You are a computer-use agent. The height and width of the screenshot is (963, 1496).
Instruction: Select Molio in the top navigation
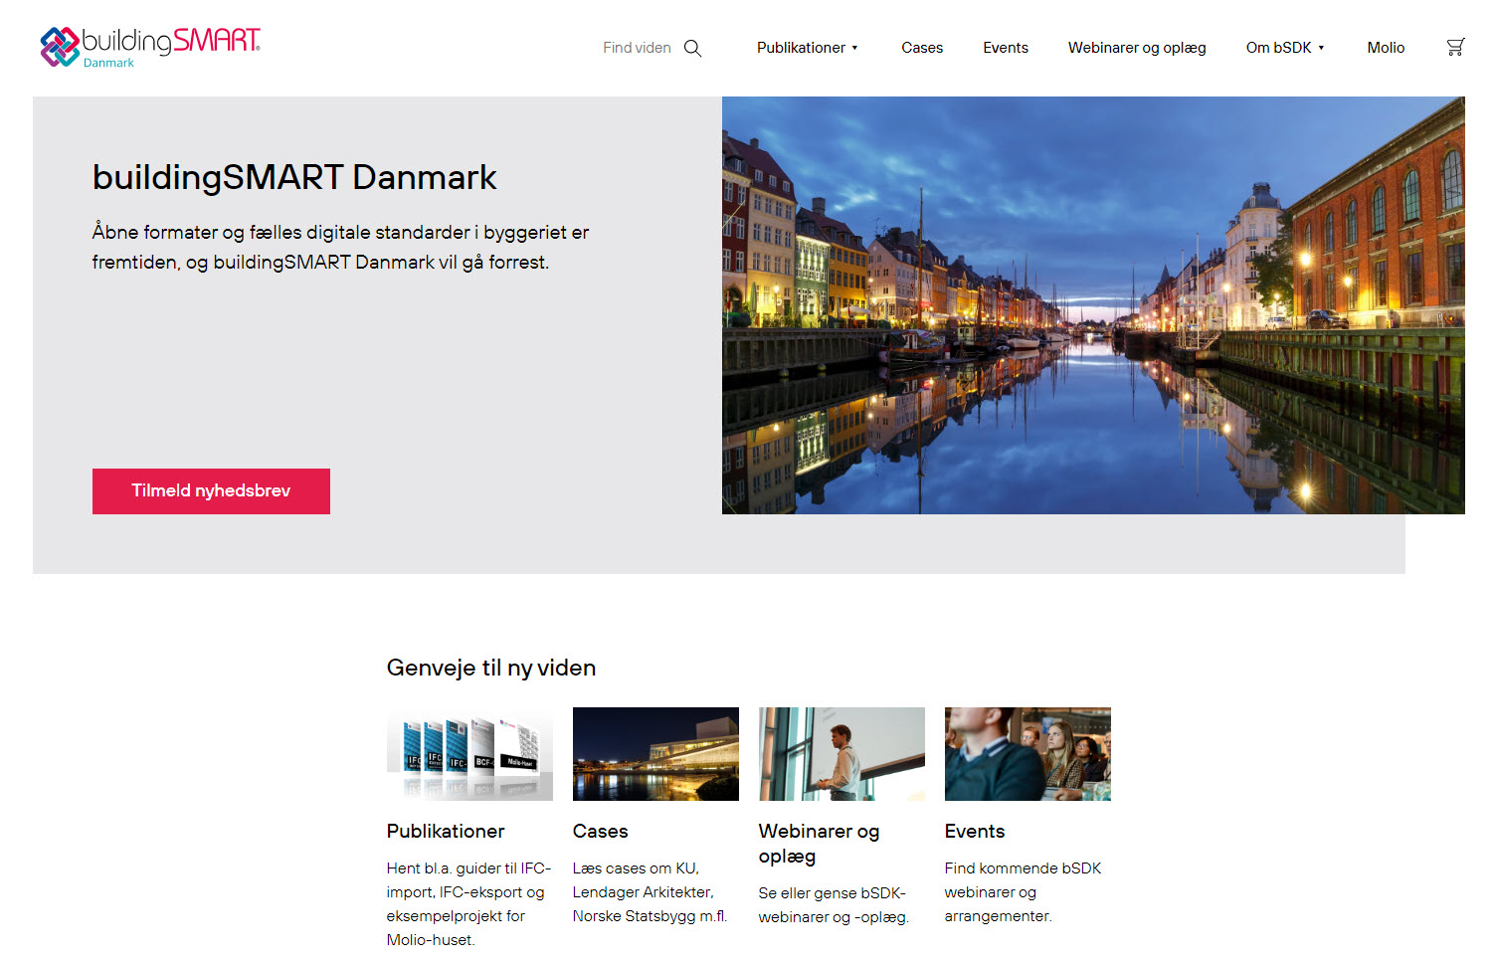pos(1385,48)
